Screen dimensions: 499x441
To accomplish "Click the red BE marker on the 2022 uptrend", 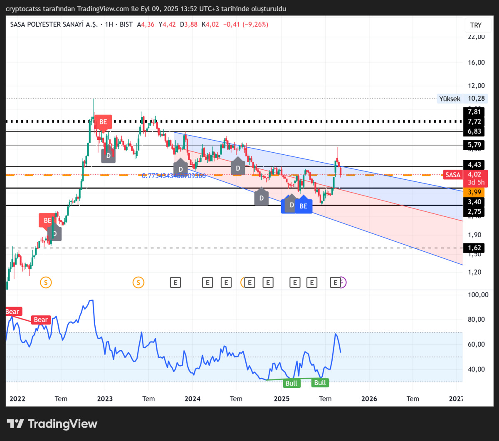I will pyautogui.click(x=47, y=220).
